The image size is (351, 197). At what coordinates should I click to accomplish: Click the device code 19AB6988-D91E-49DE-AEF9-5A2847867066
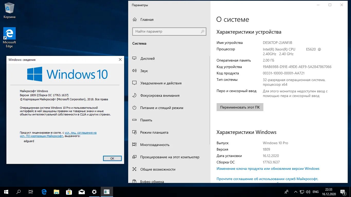click(297, 67)
